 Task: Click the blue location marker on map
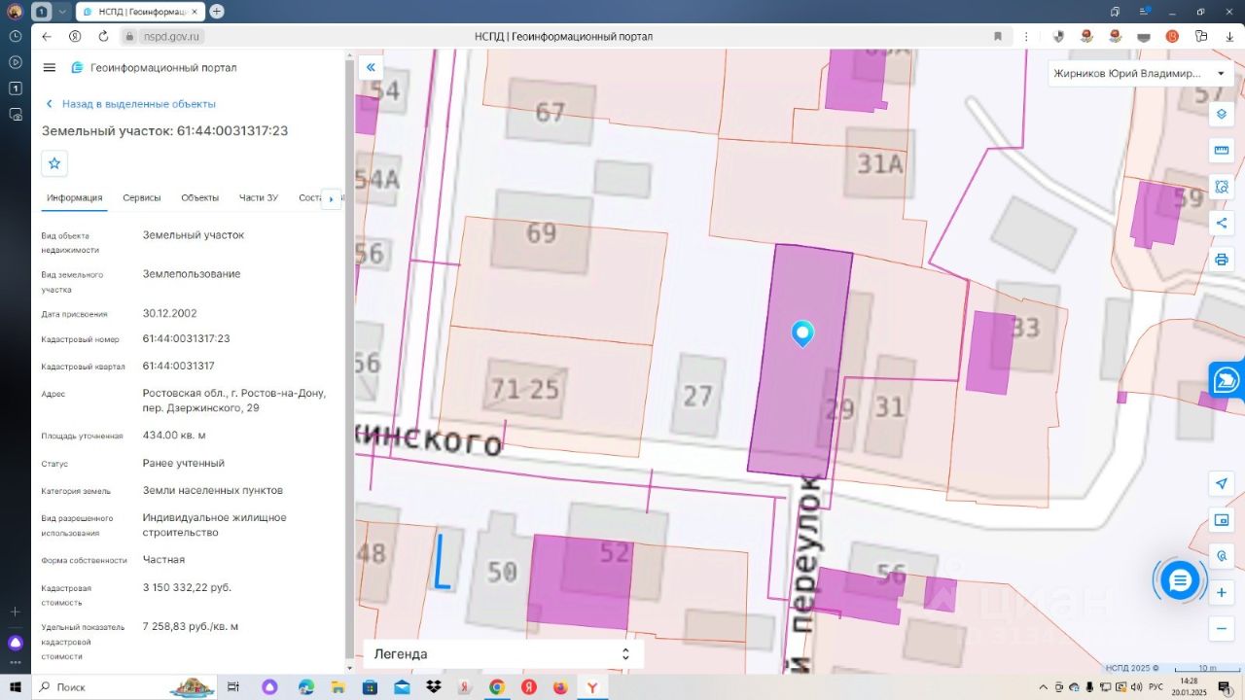point(802,333)
